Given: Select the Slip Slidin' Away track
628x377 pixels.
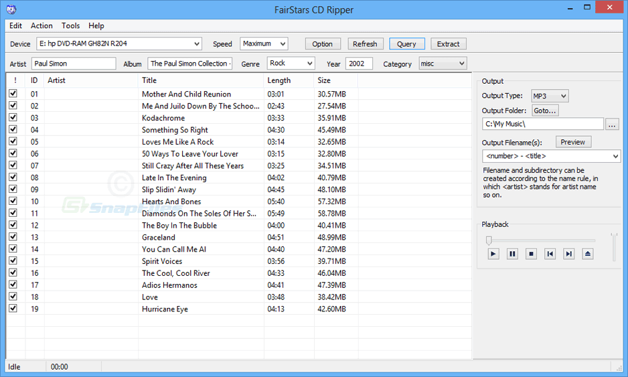Looking at the screenshot, I should pyautogui.click(x=169, y=190).
